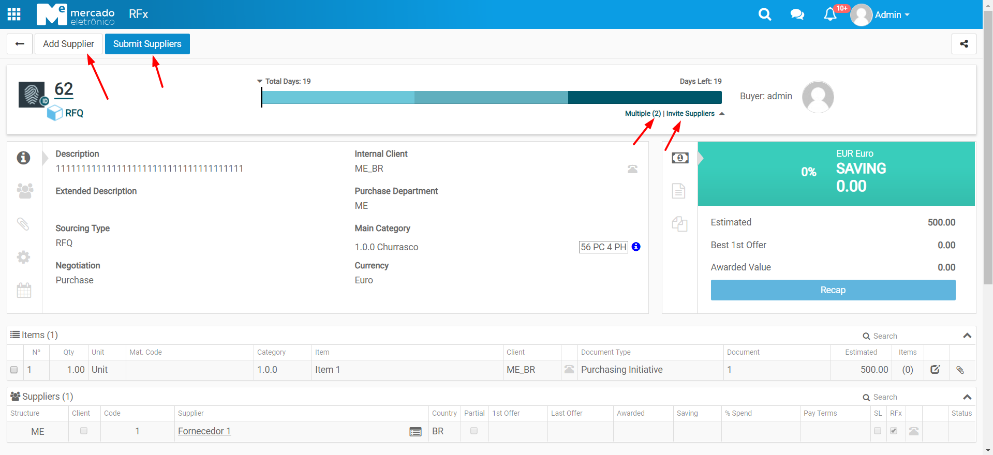The width and height of the screenshot is (993, 455).
Task: Open the calendar sidebar tab
Action: [24, 290]
